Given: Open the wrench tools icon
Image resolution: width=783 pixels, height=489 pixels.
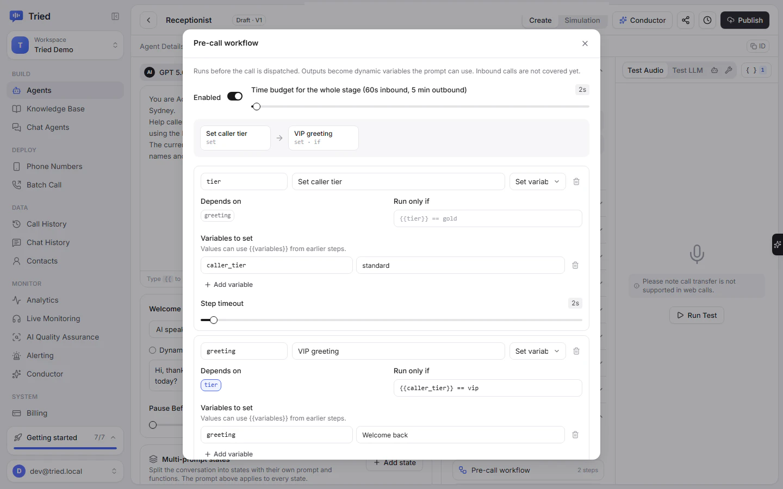Looking at the screenshot, I should (x=729, y=70).
